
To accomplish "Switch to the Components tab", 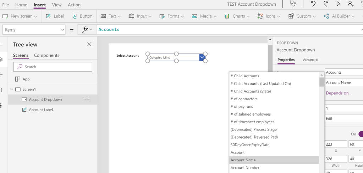I will [x=46, y=55].
